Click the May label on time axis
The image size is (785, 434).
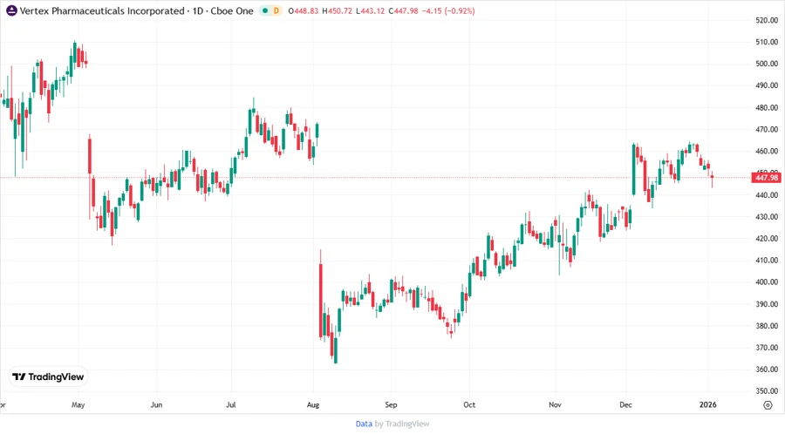[78, 404]
